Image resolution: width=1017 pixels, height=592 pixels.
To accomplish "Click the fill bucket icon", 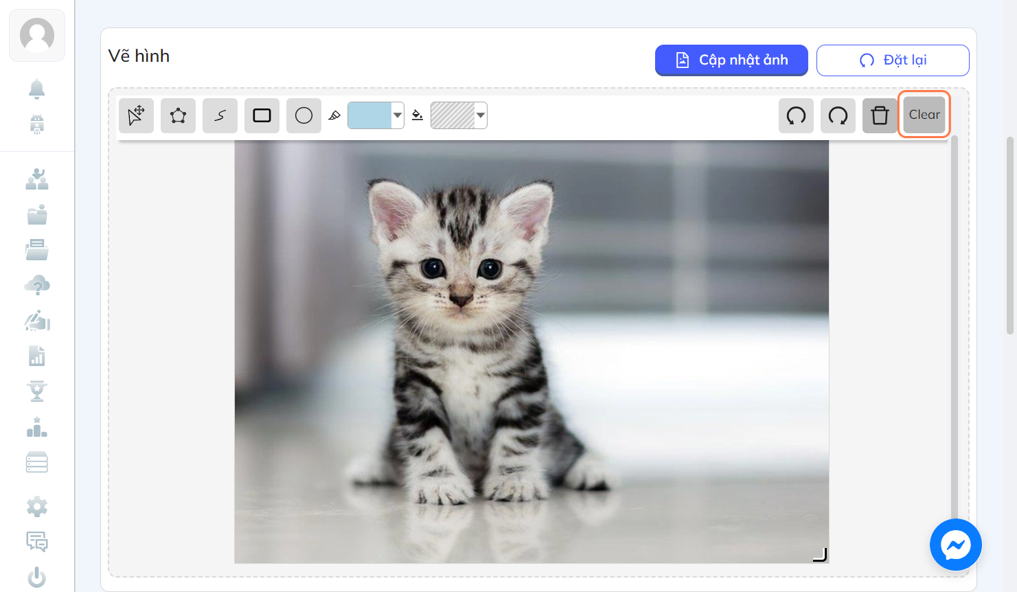I will 418,115.
